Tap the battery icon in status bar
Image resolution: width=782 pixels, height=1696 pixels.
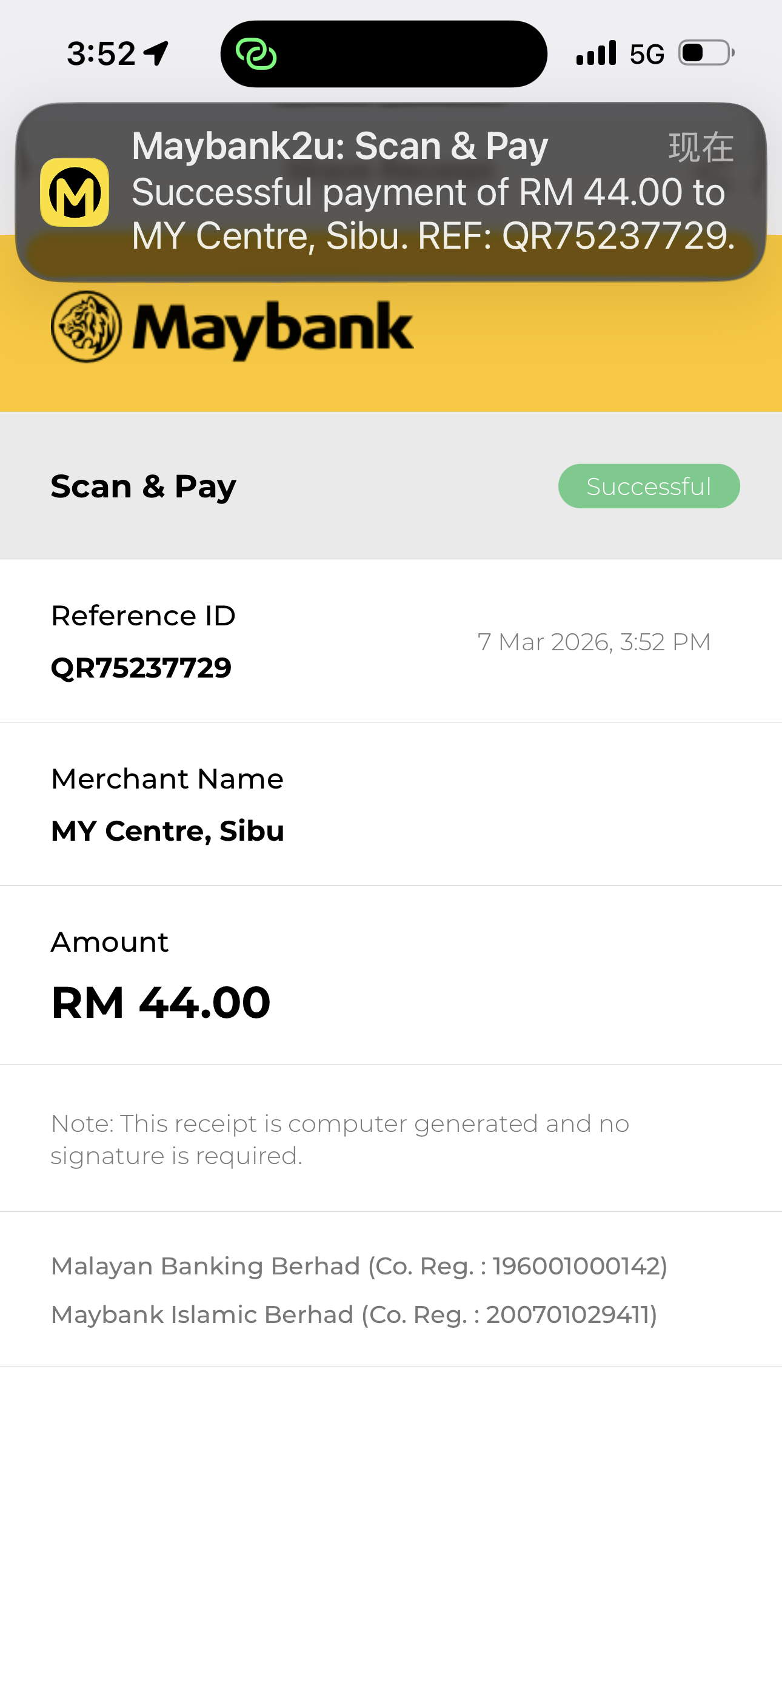point(706,53)
